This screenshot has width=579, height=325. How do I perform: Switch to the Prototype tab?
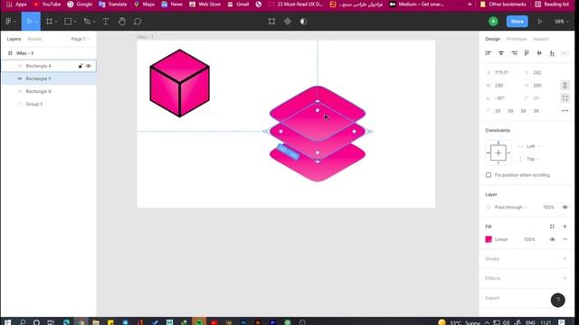tap(517, 39)
